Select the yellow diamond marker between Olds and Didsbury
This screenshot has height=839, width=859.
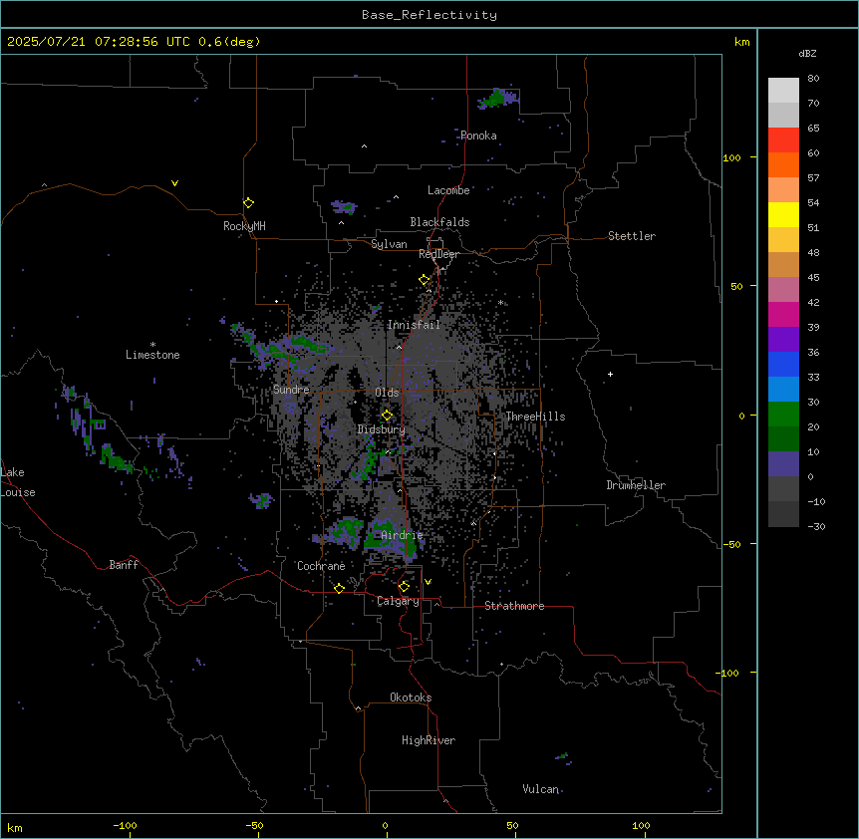pos(387,415)
